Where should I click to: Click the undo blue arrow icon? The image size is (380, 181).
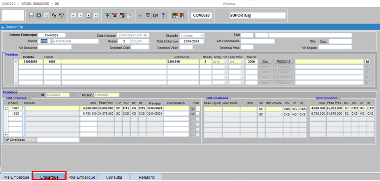(140, 16)
